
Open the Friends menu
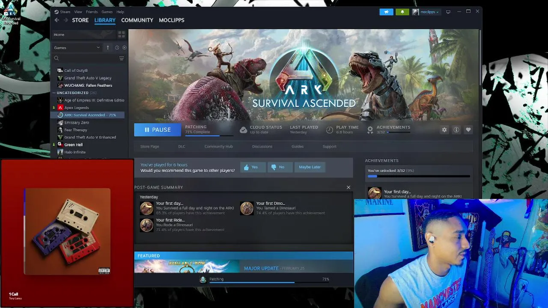click(x=92, y=12)
